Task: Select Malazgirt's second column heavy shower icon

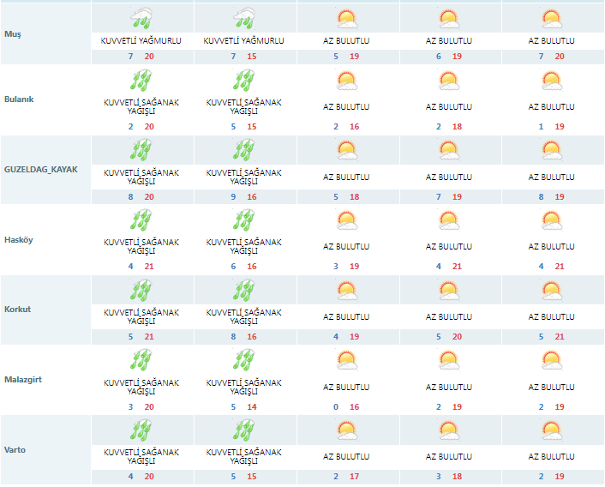Action: tap(243, 360)
